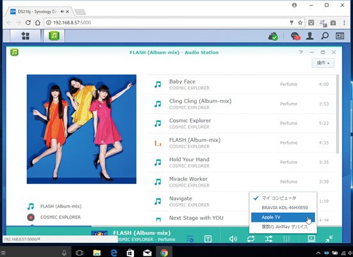Open the DSM search magnifier
Screen dimensions: 353x257
pyautogui.click(x=325, y=36)
